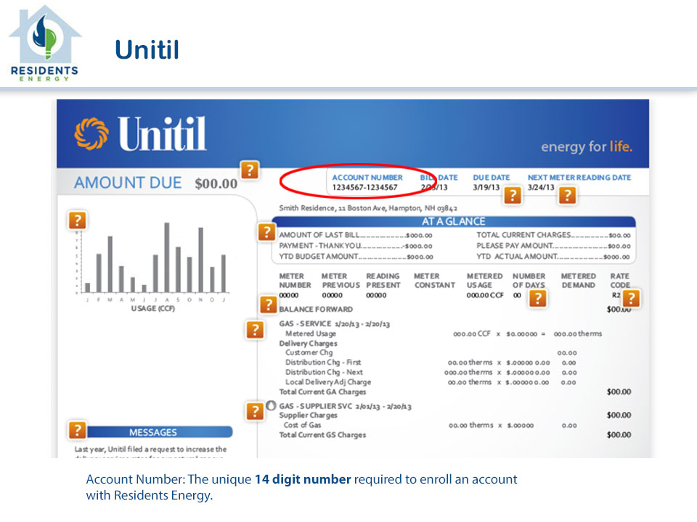Click the Smith Residence address line
This screenshot has width=697, height=522.
(368, 208)
